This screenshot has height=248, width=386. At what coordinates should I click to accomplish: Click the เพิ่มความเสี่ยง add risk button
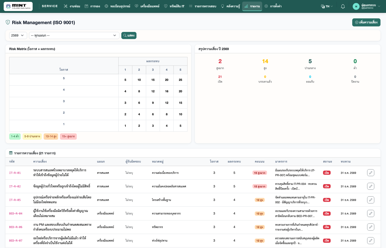click(366, 22)
